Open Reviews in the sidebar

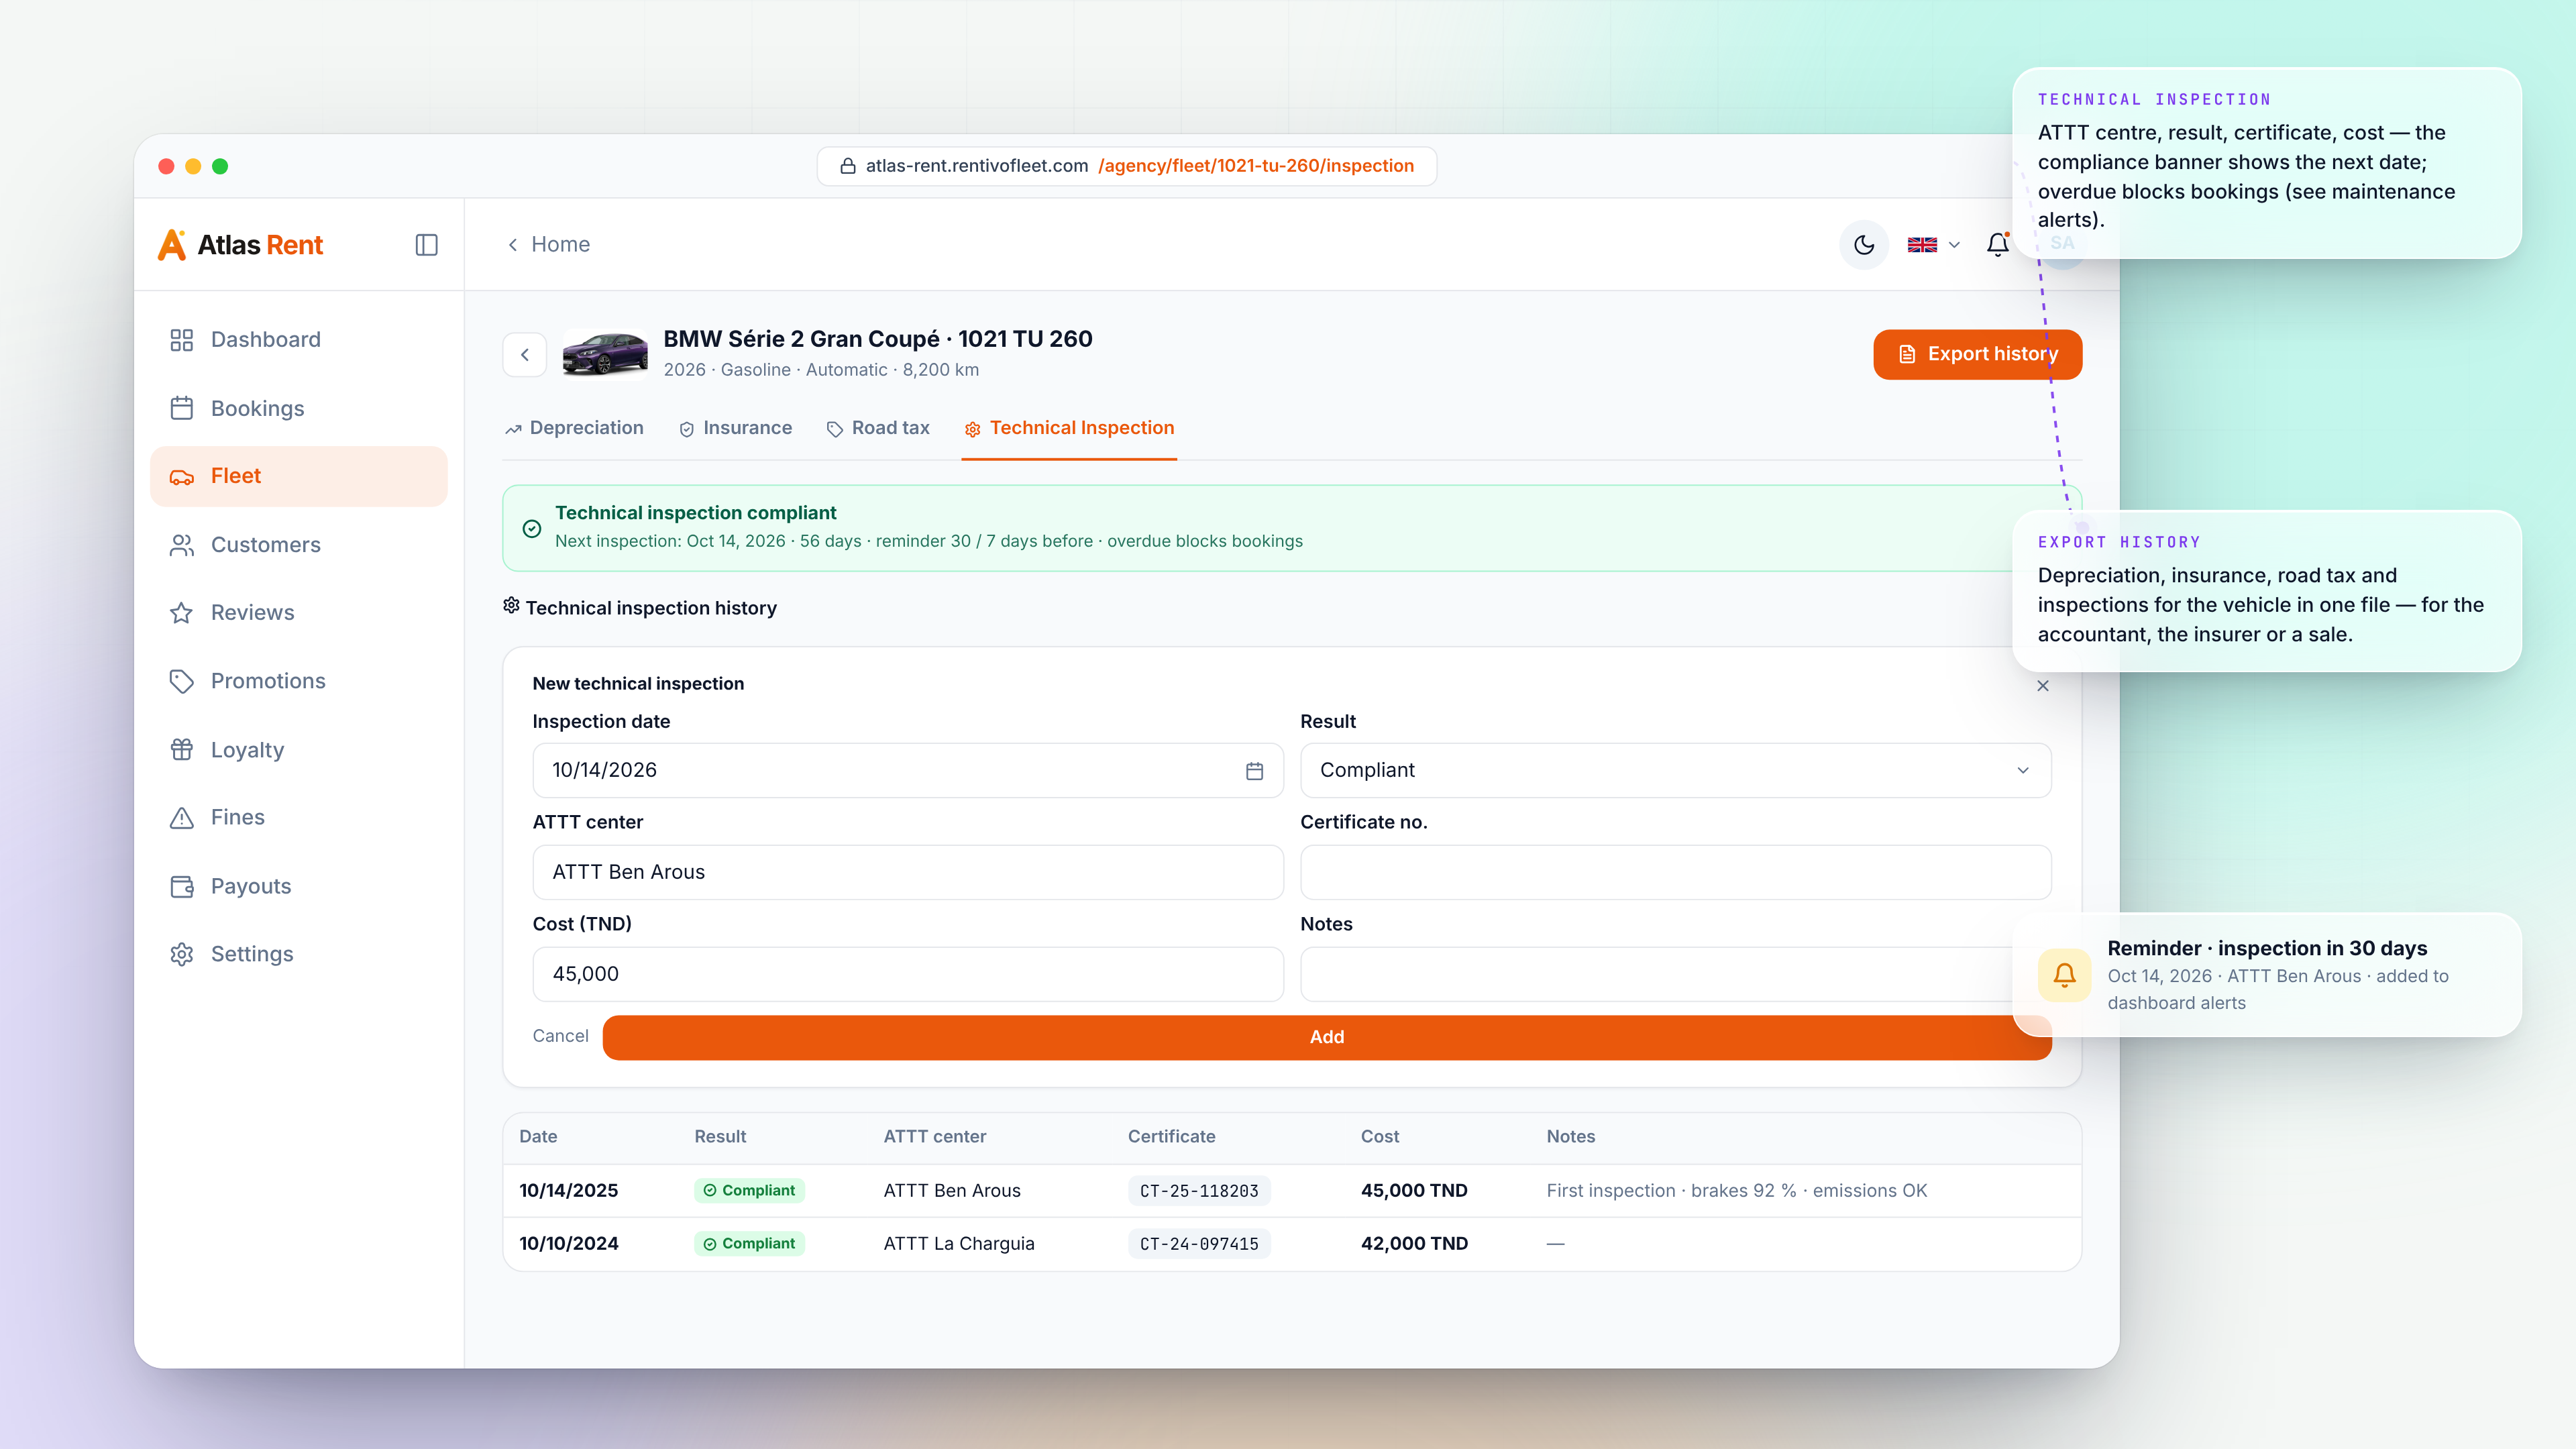(298, 612)
